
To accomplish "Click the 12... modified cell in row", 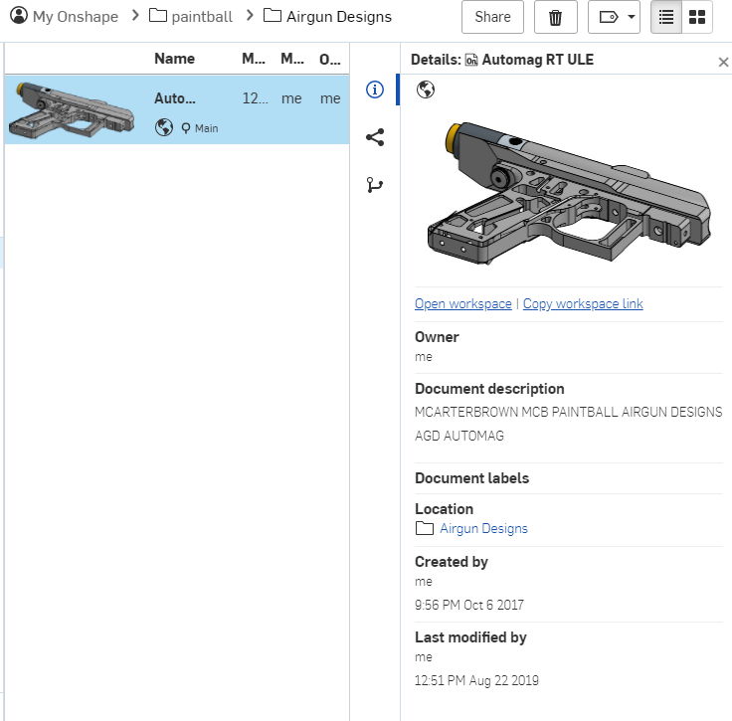I will [x=256, y=98].
